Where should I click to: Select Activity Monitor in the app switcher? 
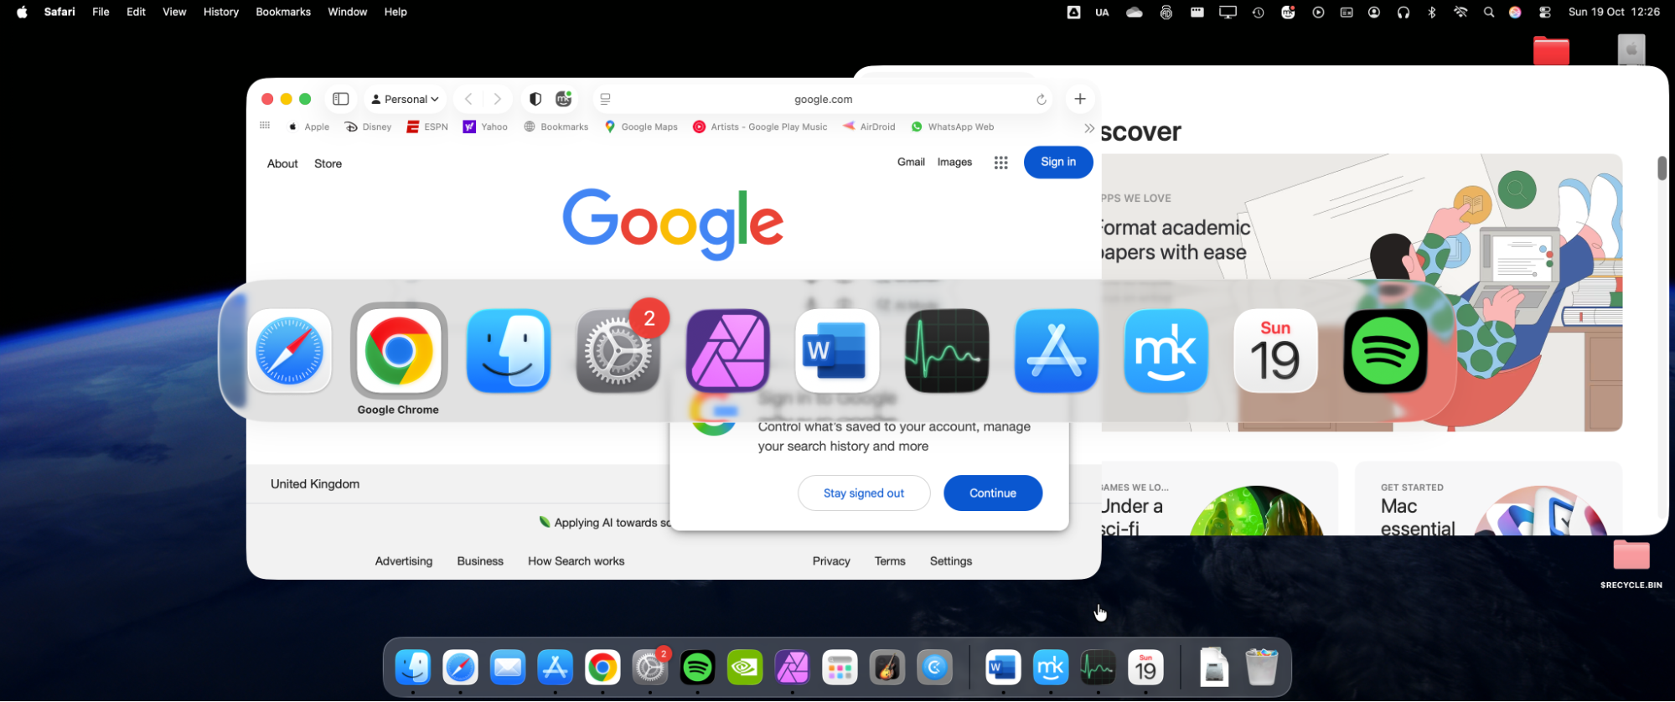click(x=947, y=351)
